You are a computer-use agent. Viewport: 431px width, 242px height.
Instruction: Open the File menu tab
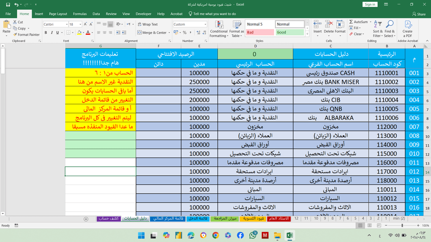(x=8, y=14)
